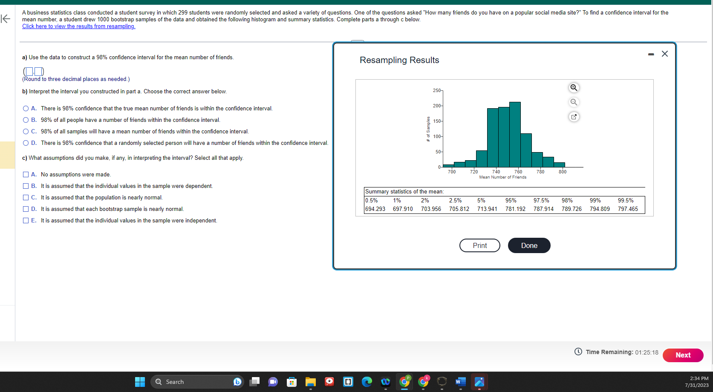The height and width of the screenshot is (392, 713).
Task: Open the histogram in a larger view
Action: (573, 116)
